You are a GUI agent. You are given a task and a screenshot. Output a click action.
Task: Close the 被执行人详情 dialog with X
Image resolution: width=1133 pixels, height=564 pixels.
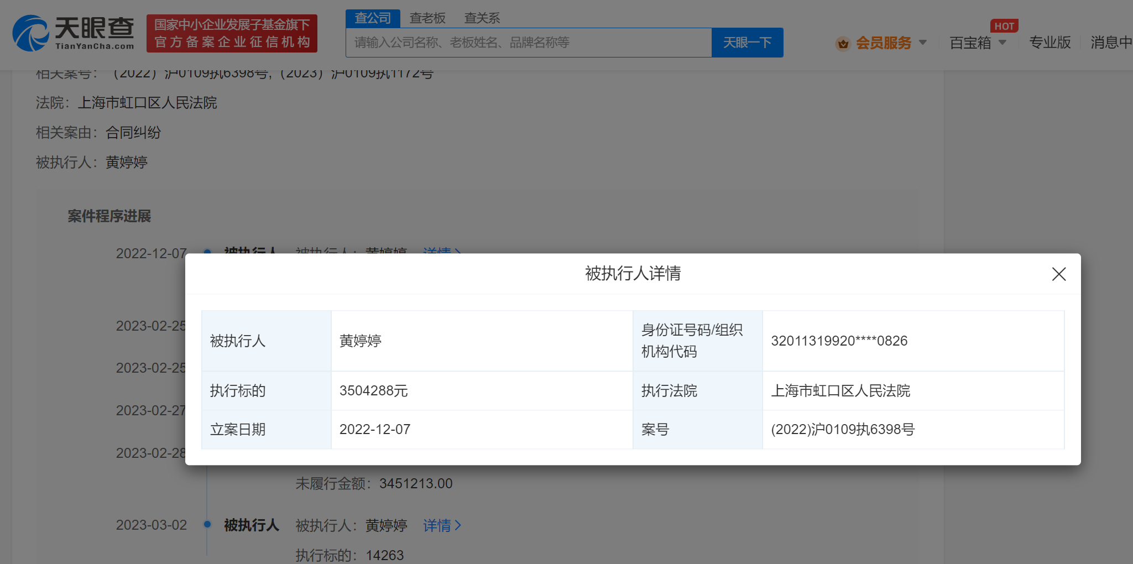pos(1058,274)
